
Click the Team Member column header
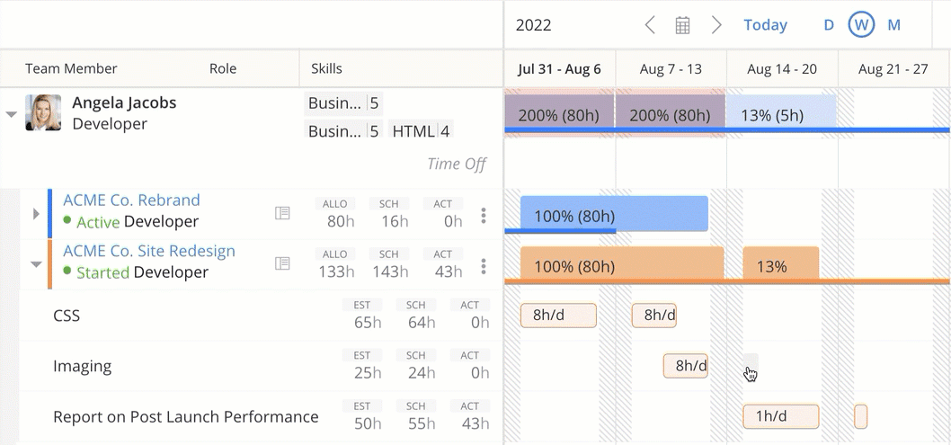tap(71, 68)
